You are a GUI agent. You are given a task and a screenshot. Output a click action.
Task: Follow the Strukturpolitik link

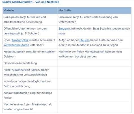pyautogui.click(x=20, y=40)
